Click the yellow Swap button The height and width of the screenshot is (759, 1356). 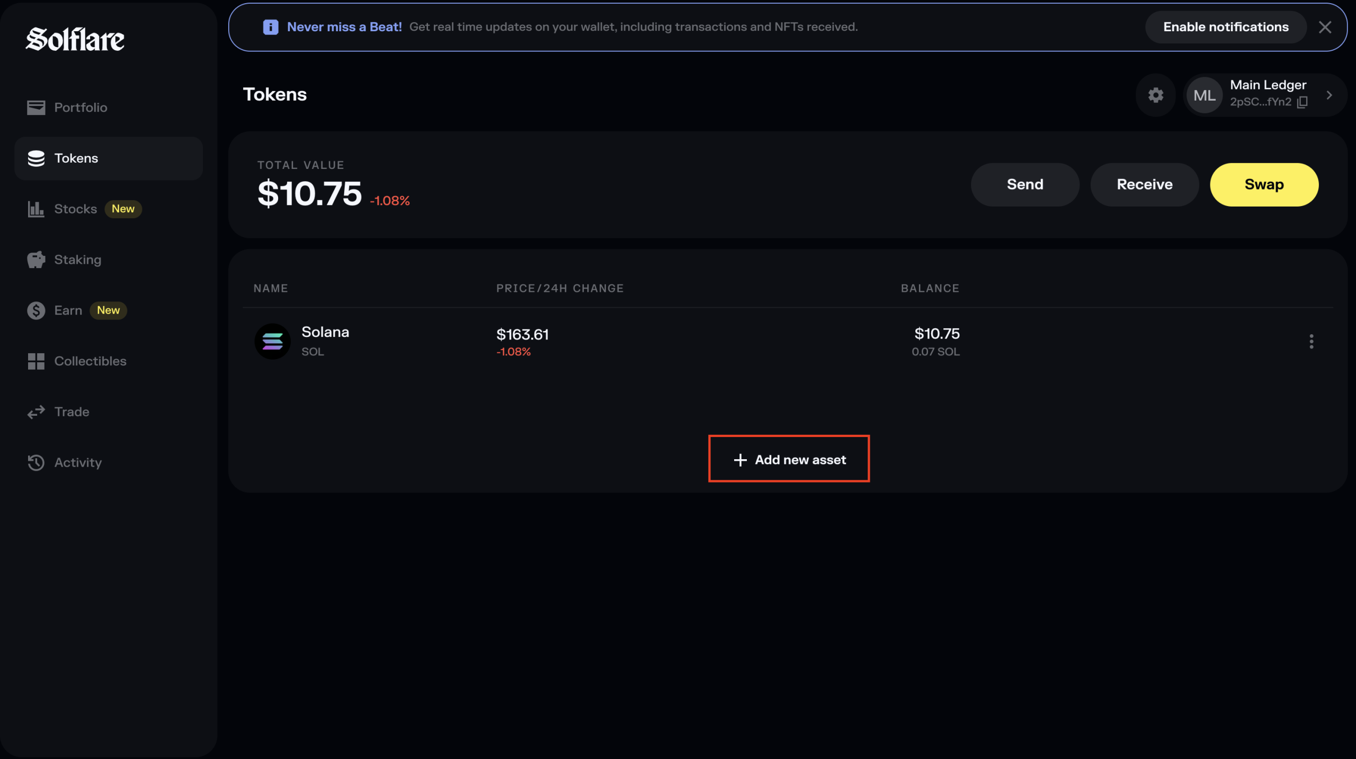(x=1264, y=185)
